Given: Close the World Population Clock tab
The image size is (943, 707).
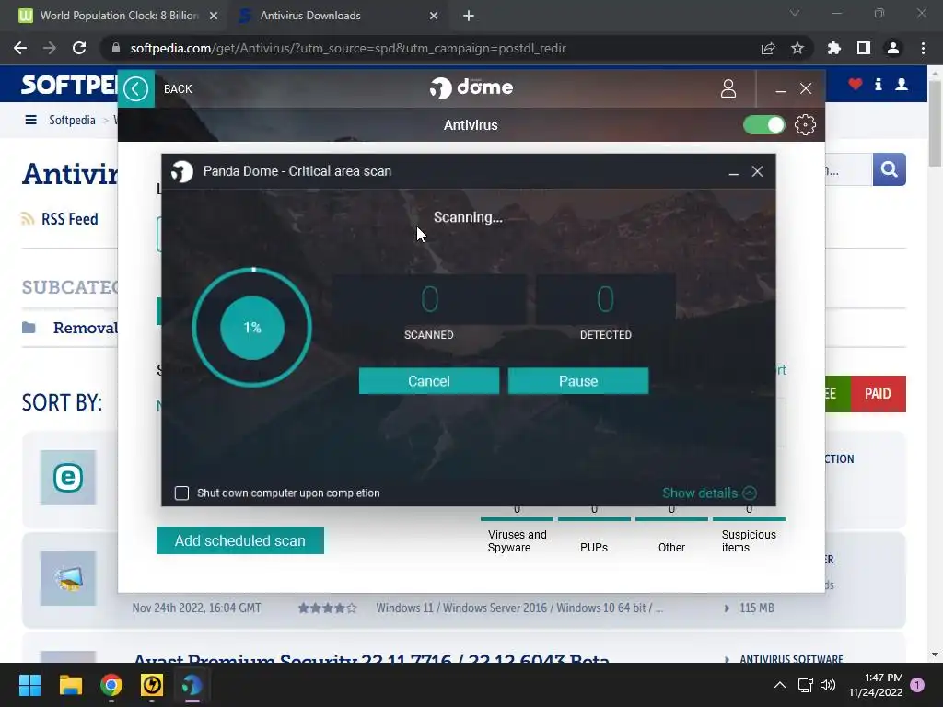Looking at the screenshot, I should tap(214, 17).
